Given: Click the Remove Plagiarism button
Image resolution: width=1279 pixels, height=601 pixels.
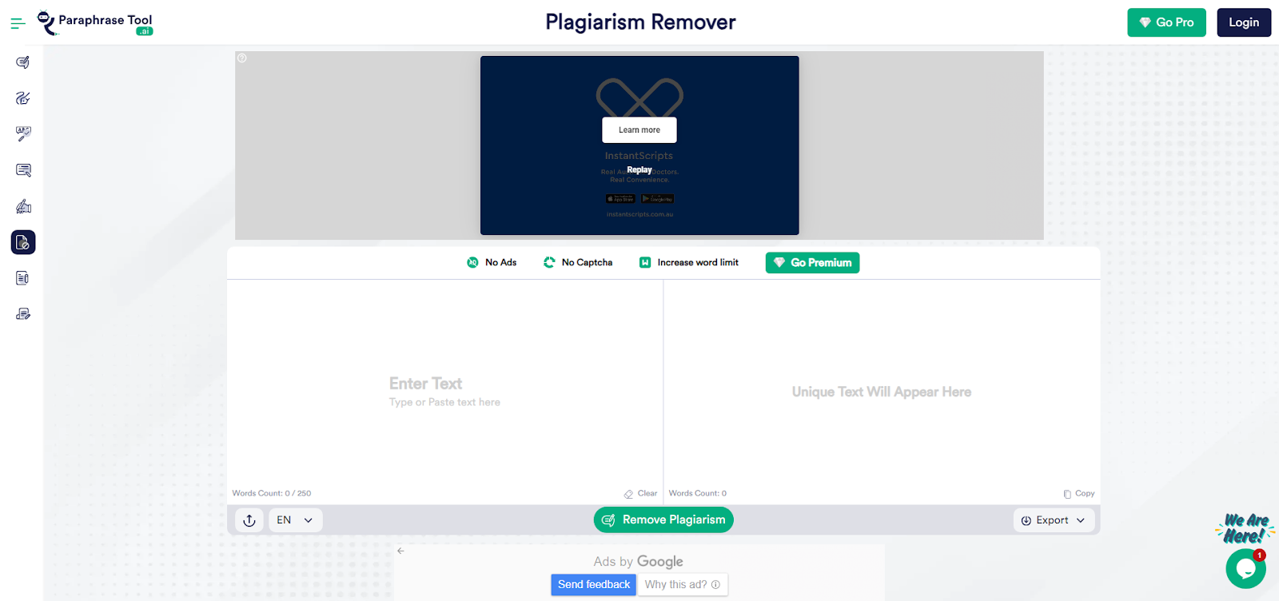Looking at the screenshot, I should pyautogui.click(x=663, y=520).
